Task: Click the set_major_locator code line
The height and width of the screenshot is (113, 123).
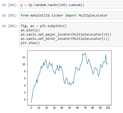Action: click(x=66, y=34)
